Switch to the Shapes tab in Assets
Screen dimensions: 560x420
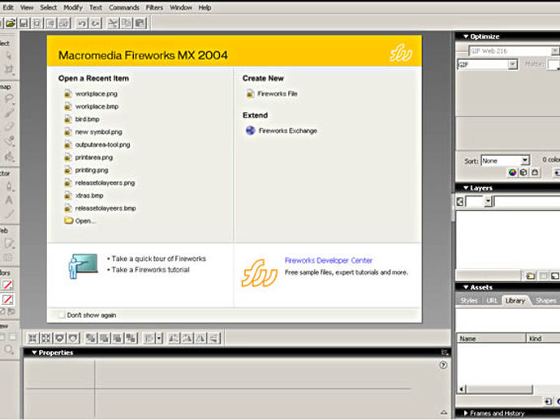coord(545,301)
